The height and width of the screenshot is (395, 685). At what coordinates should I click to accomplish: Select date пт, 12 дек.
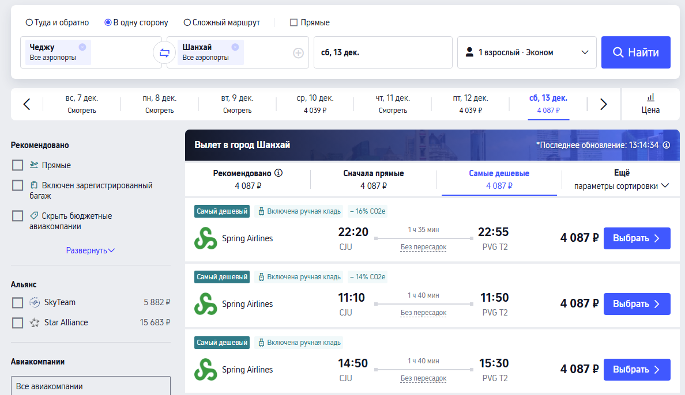pos(471,104)
